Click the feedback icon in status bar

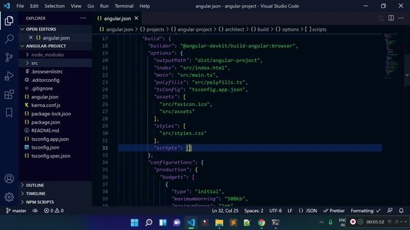click(x=389, y=210)
